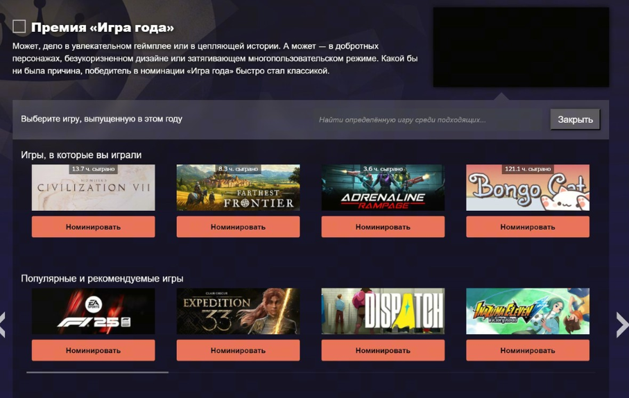Image resolution: width=629 pixels, height=398 pixels.
Task: Click the Закрыть button
Action: [x=575, y=119]
